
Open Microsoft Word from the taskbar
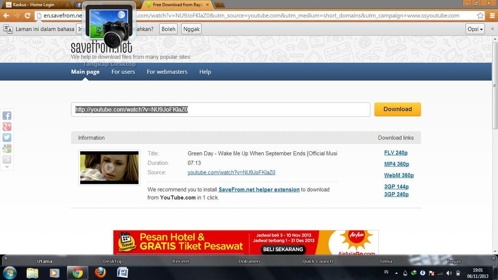123,273
